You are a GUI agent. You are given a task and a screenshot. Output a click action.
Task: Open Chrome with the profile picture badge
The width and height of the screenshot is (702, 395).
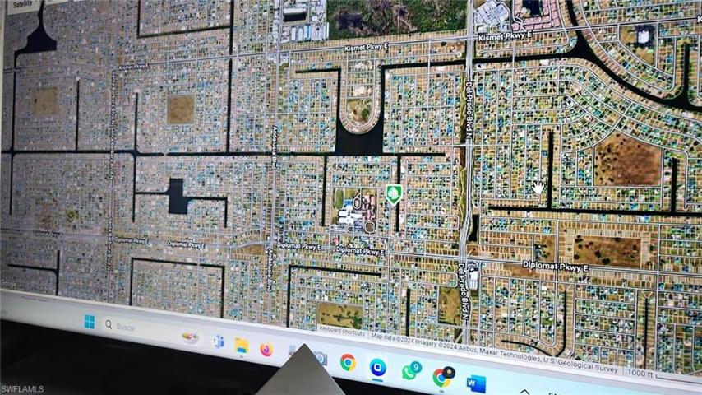(443, 377)
